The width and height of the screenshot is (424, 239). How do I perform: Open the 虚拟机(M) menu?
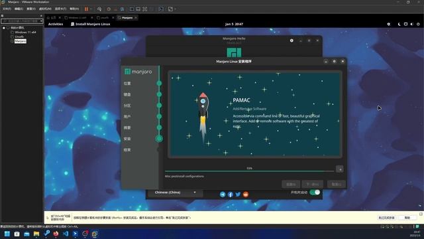[x=45, y=9]
